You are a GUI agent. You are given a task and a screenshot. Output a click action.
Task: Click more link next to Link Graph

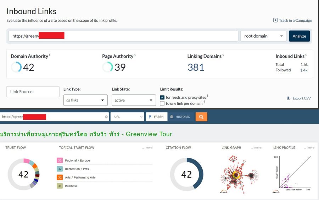pyautogui.click(x=256, y=148)
